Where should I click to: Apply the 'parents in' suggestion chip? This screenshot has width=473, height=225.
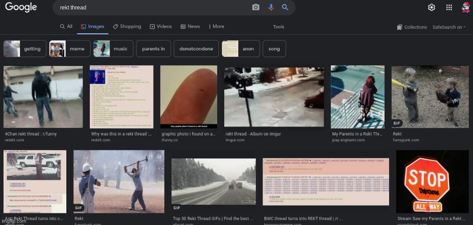(153, 49)
